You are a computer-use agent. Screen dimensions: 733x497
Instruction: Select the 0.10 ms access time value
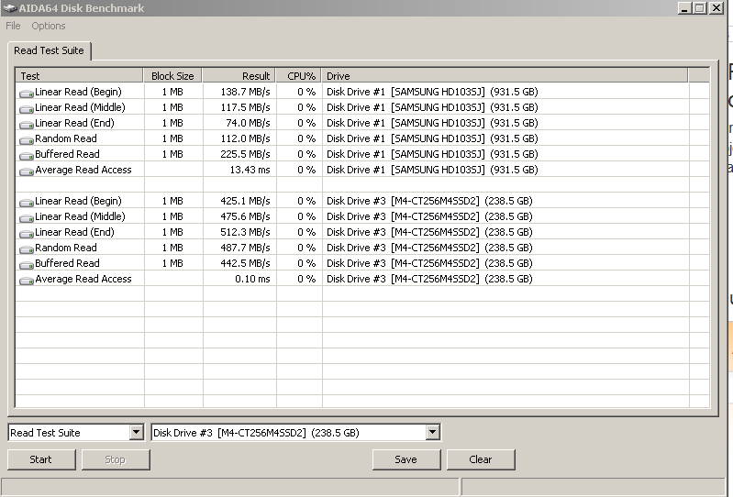[252, 279]
